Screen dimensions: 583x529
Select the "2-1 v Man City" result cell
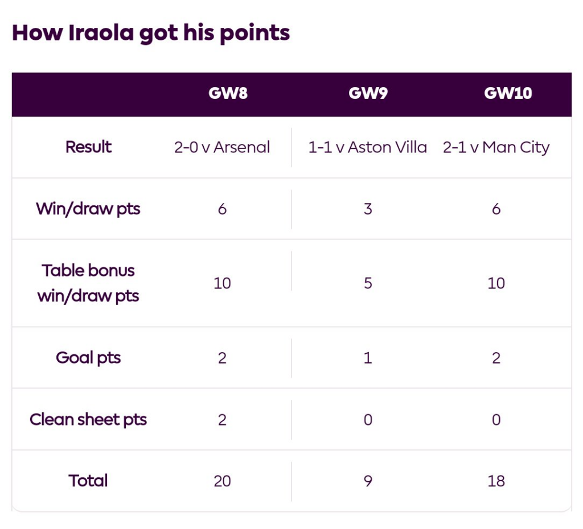coord(496,148)
